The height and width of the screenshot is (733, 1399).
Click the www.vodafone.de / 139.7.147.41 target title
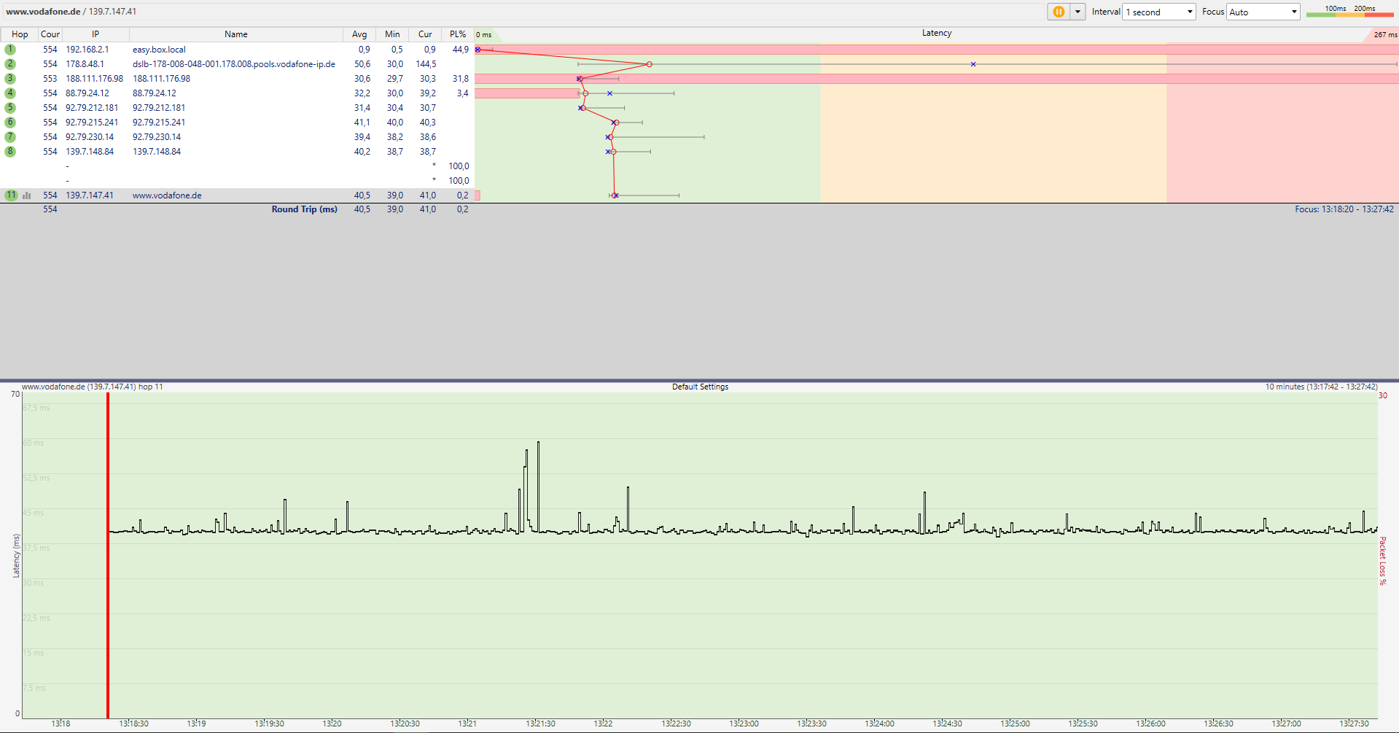pos(71,12)
